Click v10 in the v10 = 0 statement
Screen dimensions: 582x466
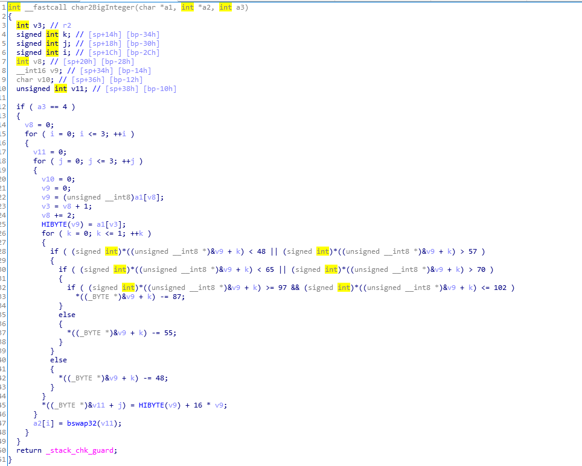coord(48,180)
